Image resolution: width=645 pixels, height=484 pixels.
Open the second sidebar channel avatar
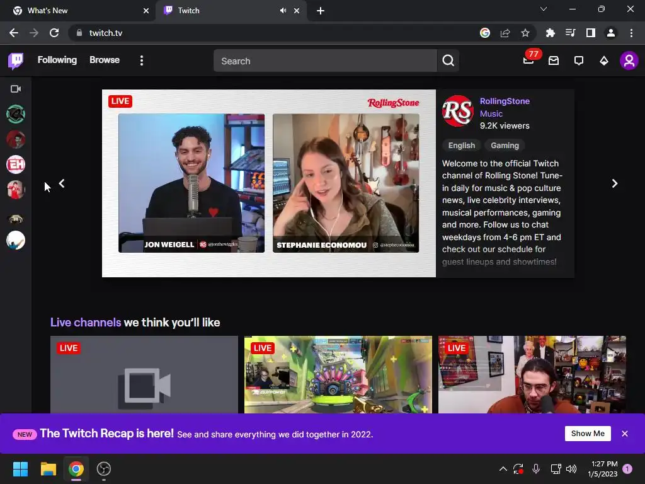[x=16, y=139]
